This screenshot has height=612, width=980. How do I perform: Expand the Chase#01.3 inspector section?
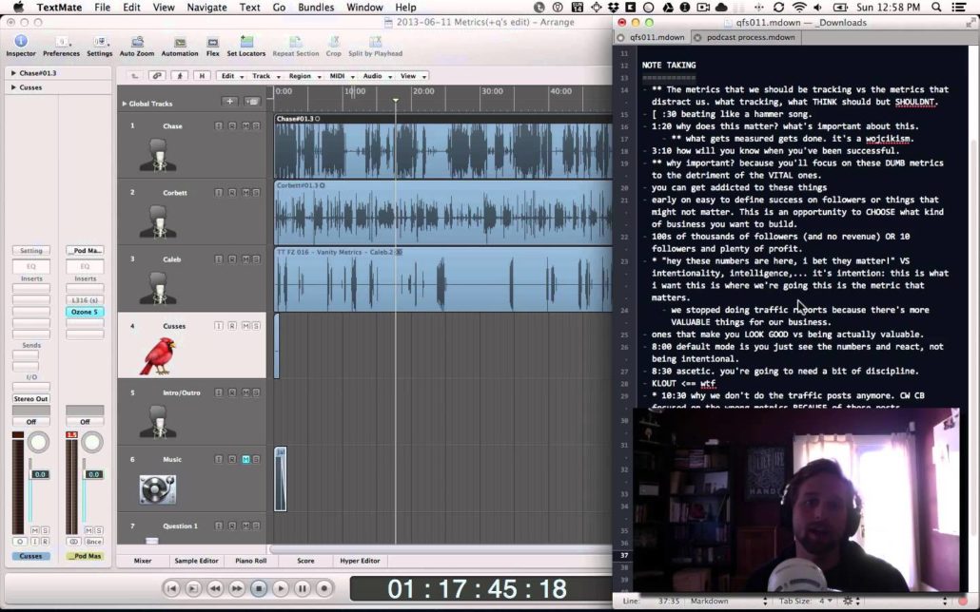(13, 73)
